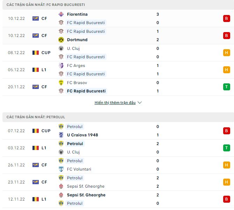Click the Sepsi Sf. Gheorghe crest on 12.11.22

click(61, 195)
